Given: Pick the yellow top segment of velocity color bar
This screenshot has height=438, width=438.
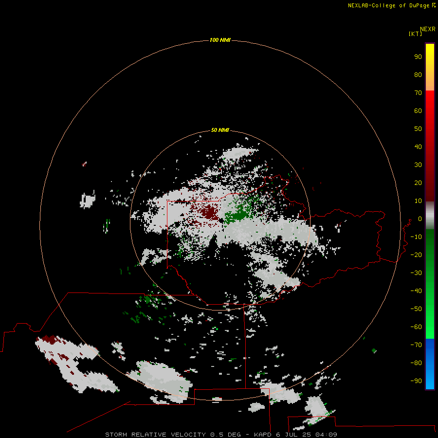Looking at the screenshot, I should tap(430, 67).
